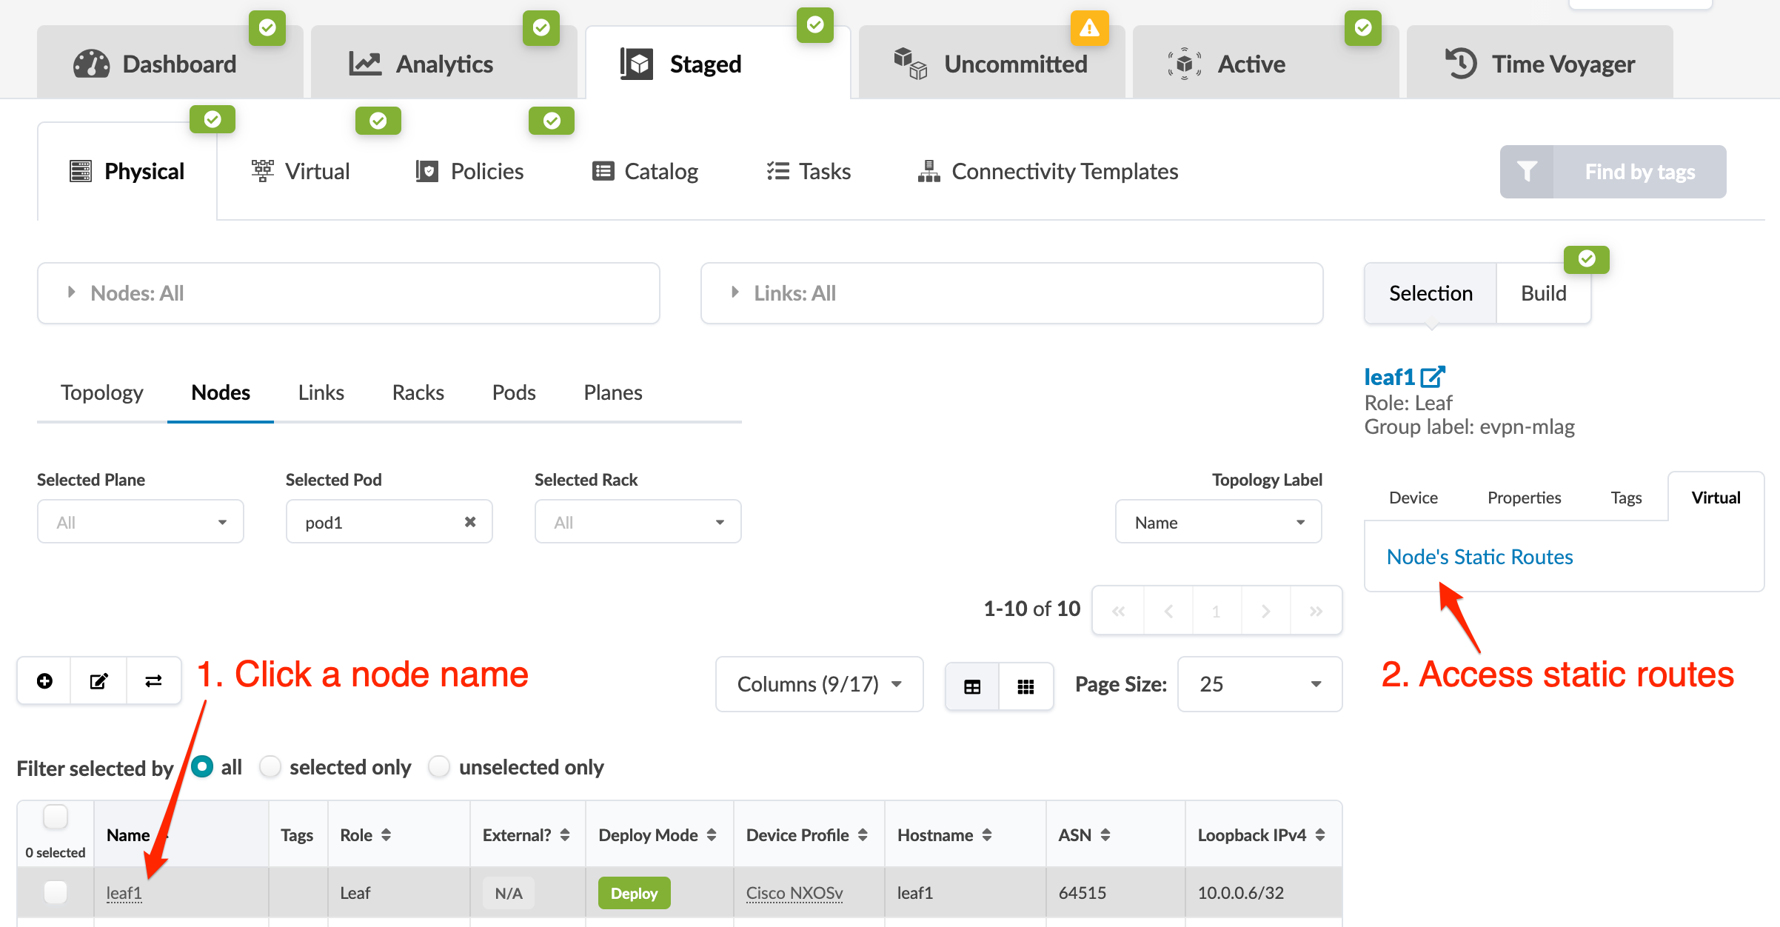Open the Connectivity Templates tab
This screenshot has width=1780, height=927.
[x=1048, y=172]
